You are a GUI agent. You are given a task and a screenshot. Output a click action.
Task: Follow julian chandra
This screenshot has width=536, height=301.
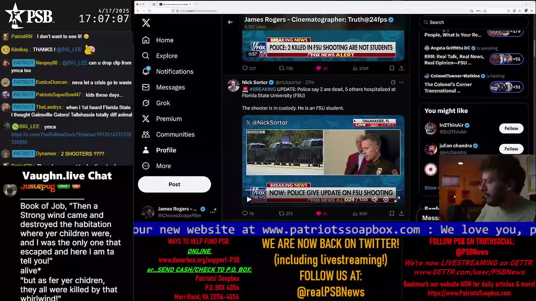click(511, 149)
